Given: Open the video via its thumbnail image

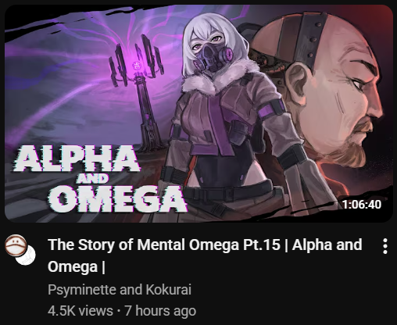Looking at the screenshot, I should coord(198,113).
